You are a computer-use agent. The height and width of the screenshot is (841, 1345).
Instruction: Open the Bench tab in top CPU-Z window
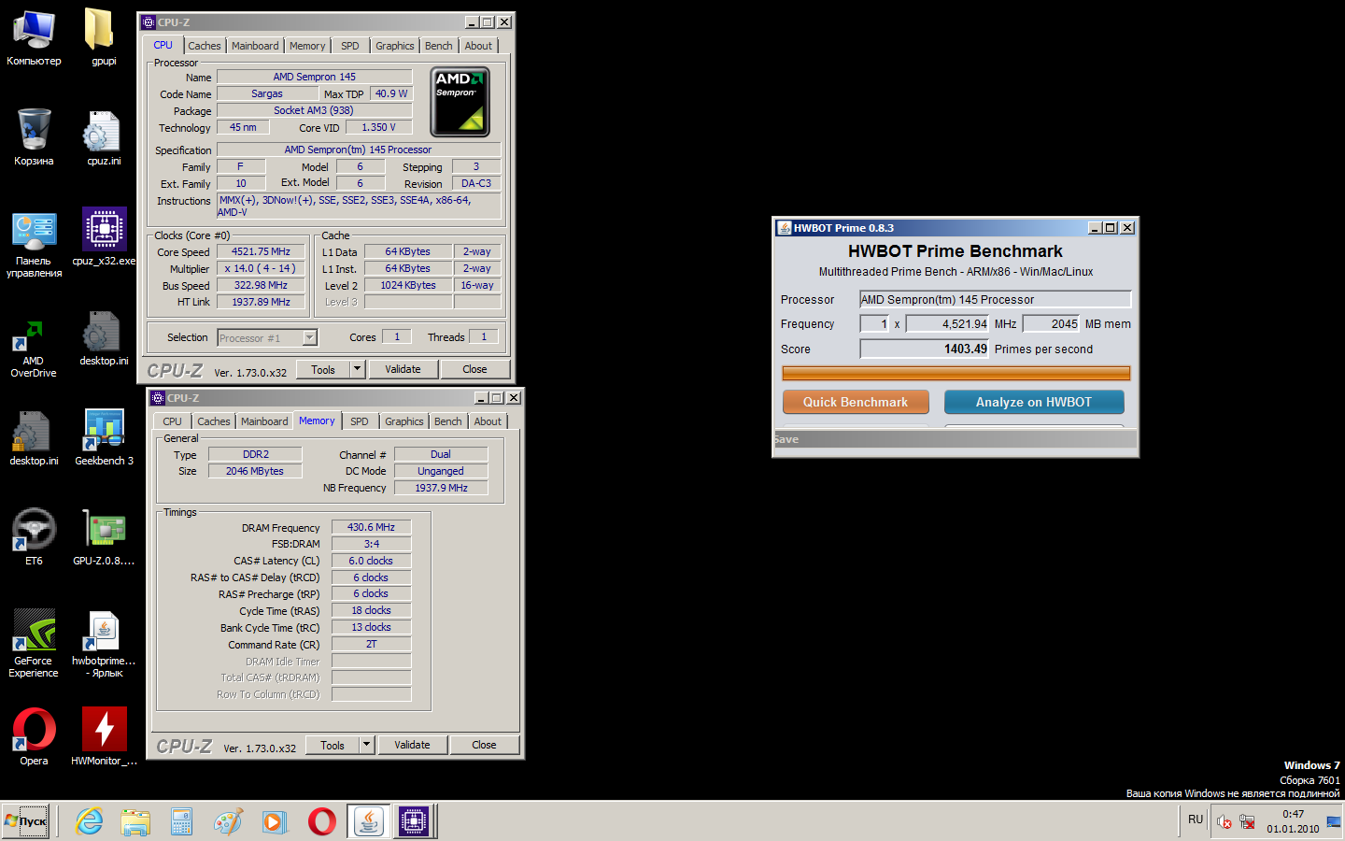(x=438, y=46)
